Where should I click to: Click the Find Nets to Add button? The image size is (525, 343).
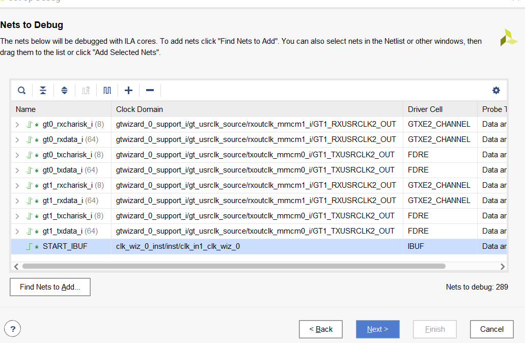click(x=50, y=287)
